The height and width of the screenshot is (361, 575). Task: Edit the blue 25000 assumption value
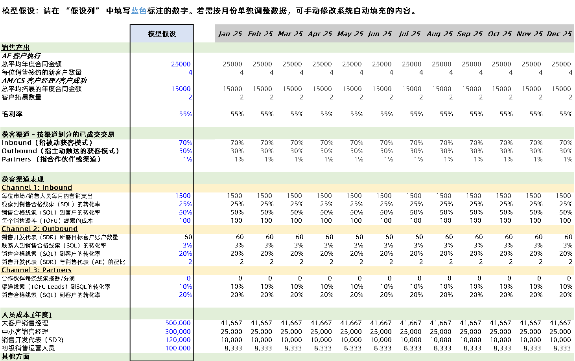(x=181, y=64)
